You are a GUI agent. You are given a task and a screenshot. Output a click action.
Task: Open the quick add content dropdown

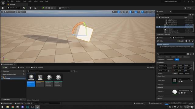coord(25,8)
